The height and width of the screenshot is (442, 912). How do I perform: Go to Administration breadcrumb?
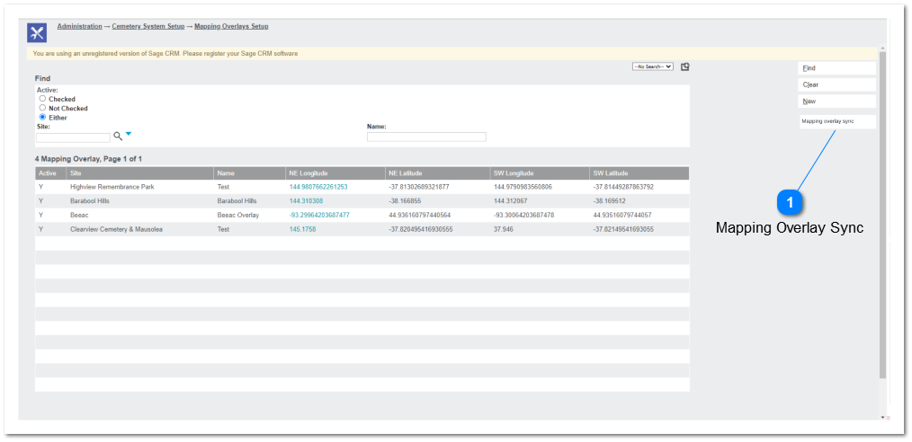tap(80, 27)
